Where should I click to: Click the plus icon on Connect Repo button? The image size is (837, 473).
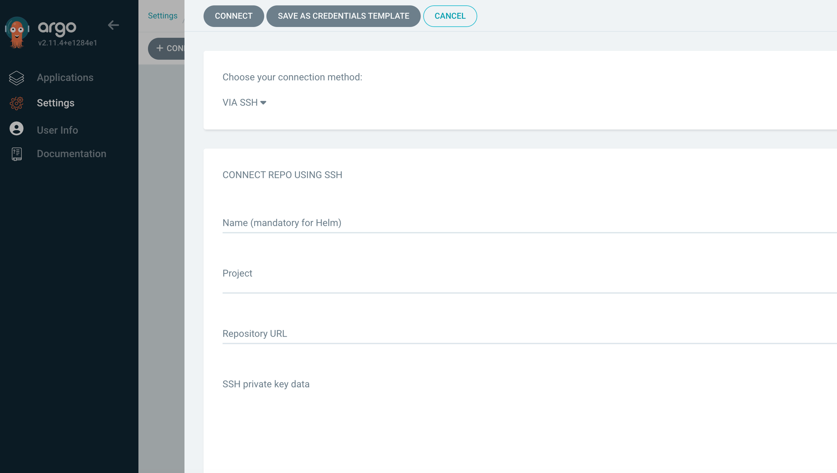(x=160, y=48)
